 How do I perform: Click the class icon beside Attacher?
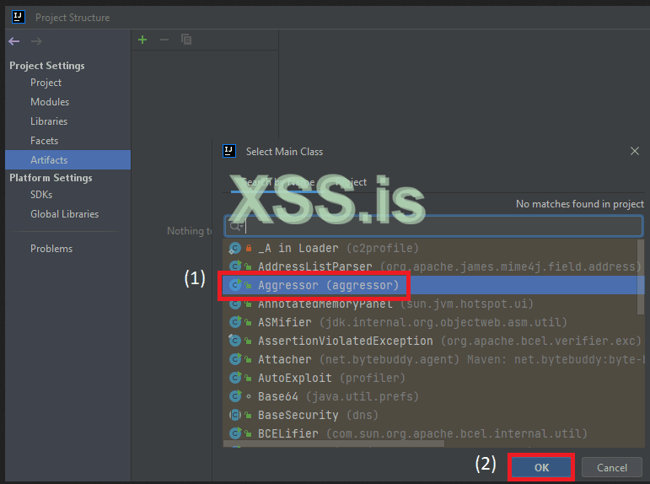point(235,358)
